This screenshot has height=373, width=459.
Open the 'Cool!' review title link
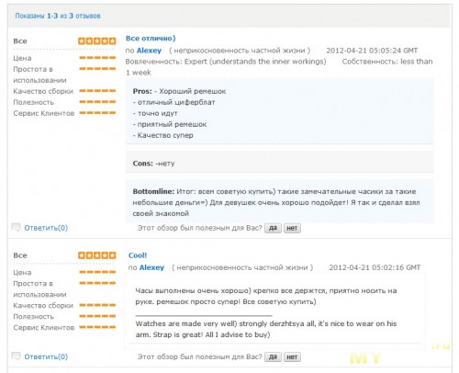(x=138, y=255)
